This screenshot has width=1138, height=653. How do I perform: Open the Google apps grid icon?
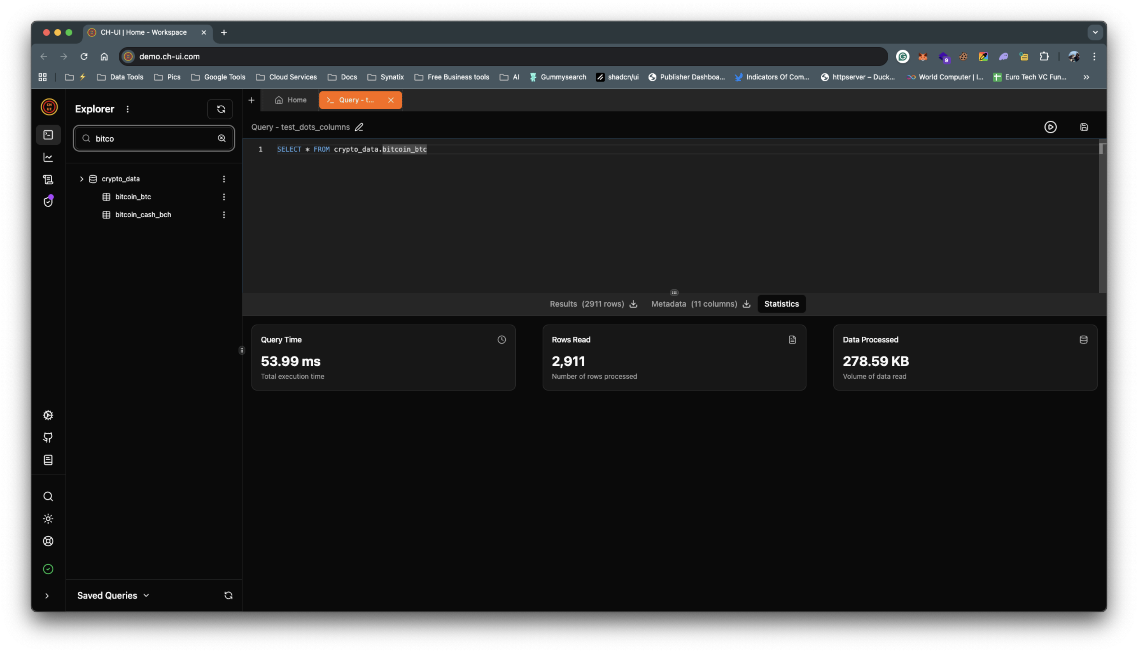(43, 77)
